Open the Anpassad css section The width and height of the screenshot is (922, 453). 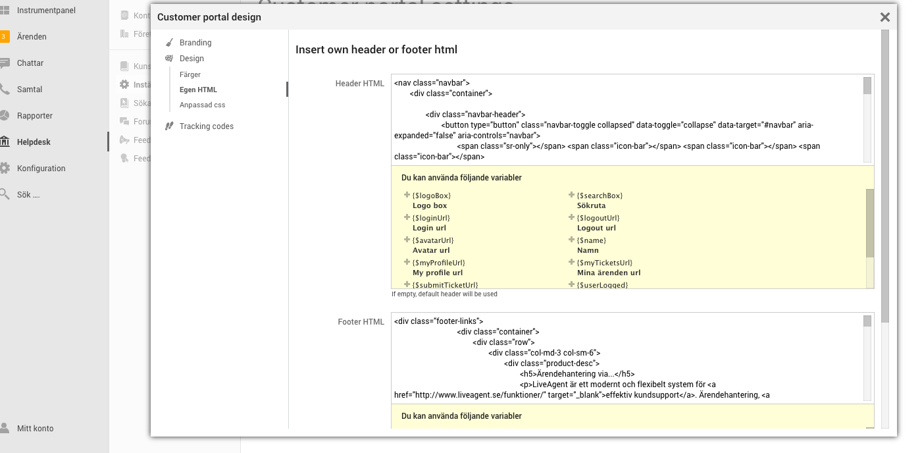click(x=202, y=105)
